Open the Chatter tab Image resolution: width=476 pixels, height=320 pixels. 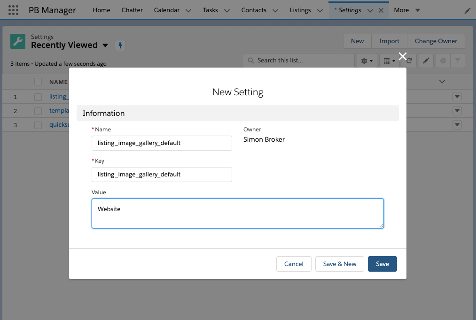(x=132, y=10)
